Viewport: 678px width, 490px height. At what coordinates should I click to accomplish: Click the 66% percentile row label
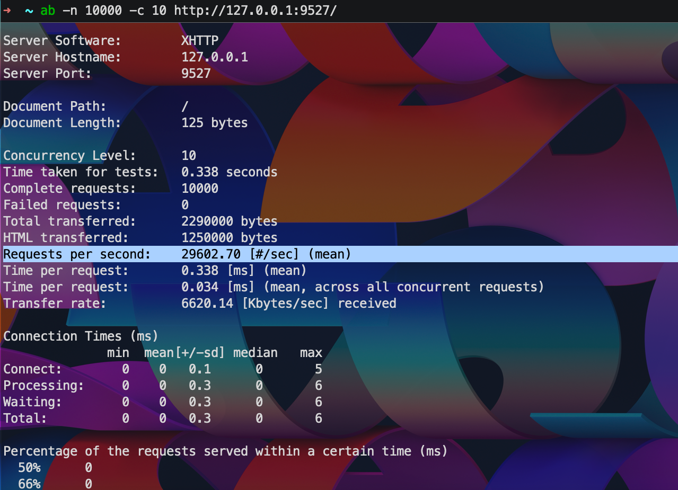click(x=29, y=484)
